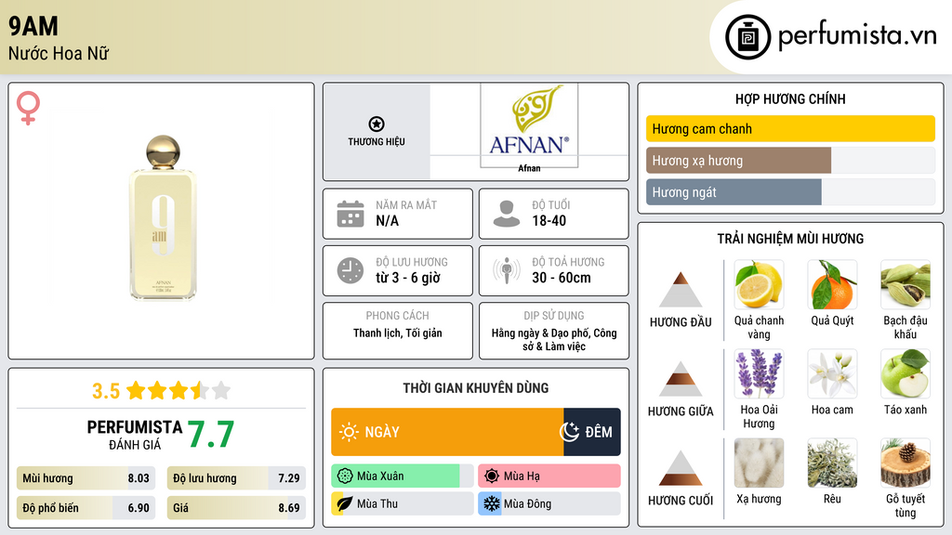Select the Mùa Xuân season bar
952x535 pixels.
click(x=402, y=476)
